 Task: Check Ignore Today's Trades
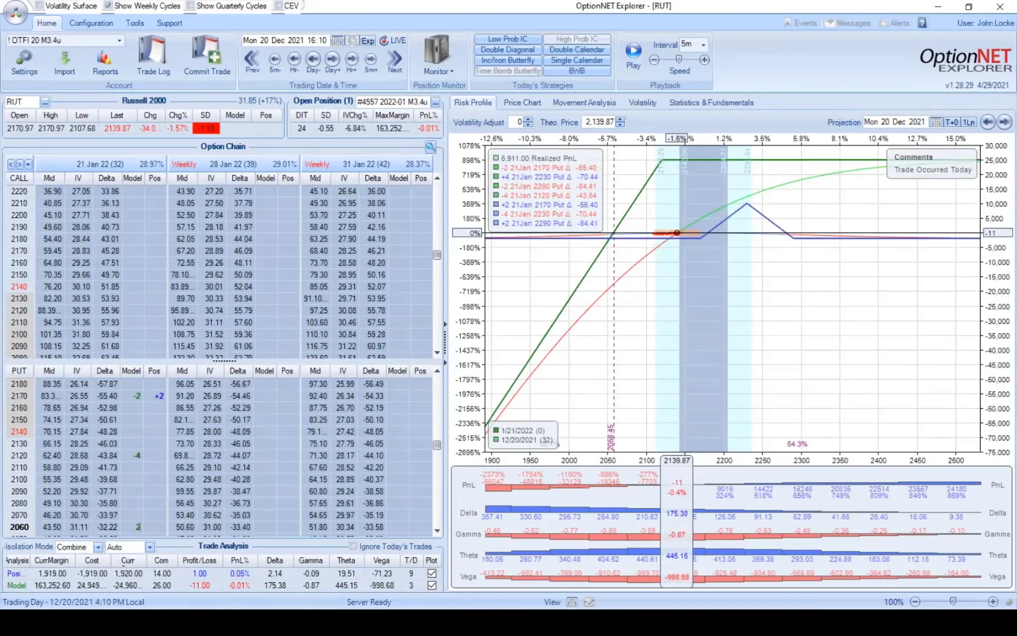coord(354,546)
